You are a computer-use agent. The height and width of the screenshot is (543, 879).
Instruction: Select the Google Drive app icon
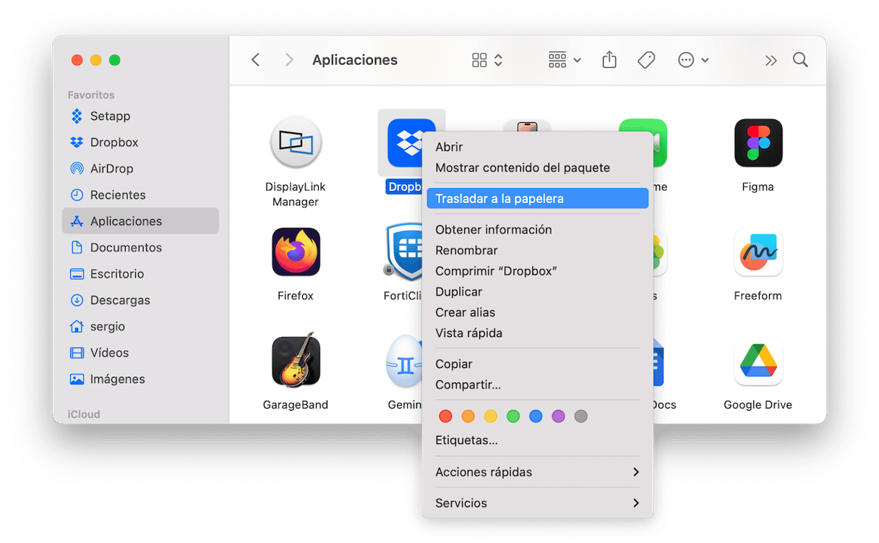coord(758,362)
